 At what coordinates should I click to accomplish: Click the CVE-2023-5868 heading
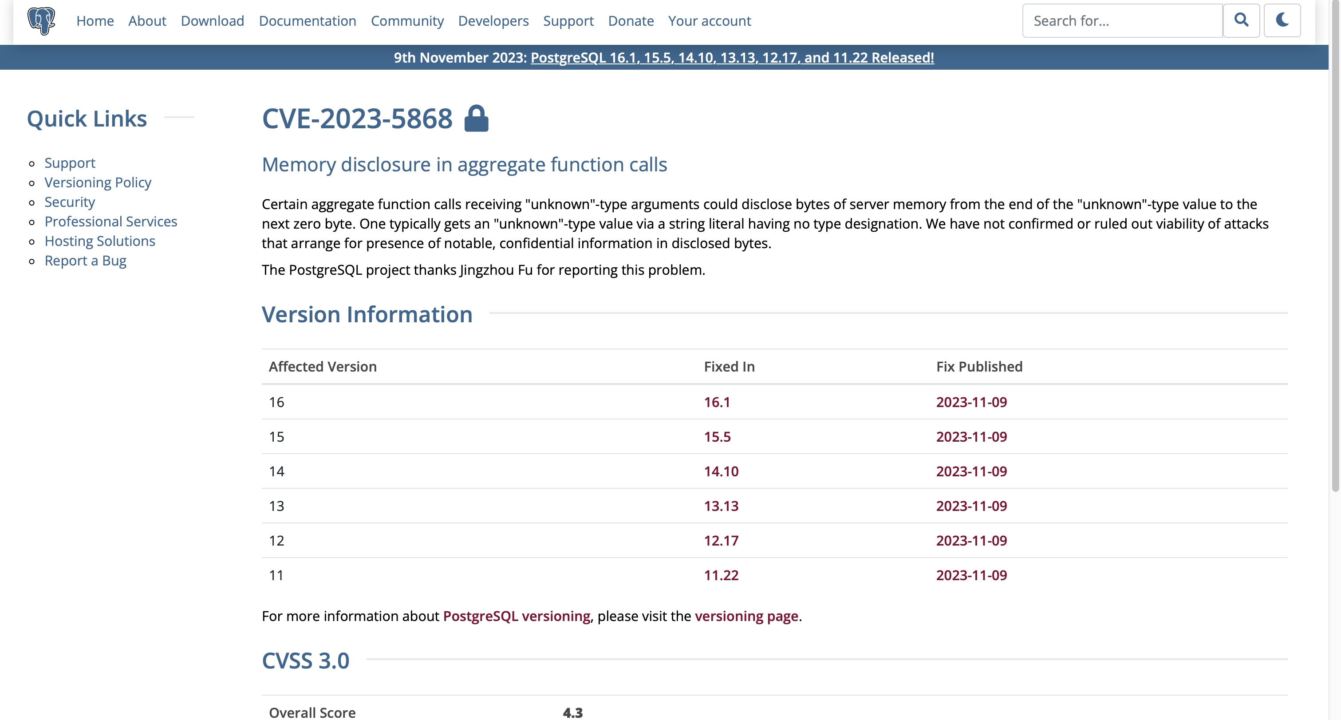(x=357, y=119)
